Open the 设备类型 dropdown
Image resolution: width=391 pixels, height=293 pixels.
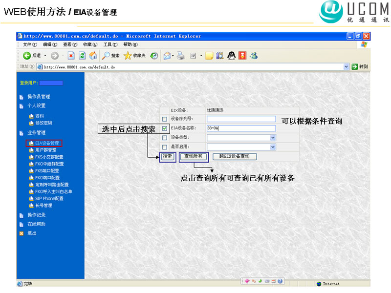(273, 138)
